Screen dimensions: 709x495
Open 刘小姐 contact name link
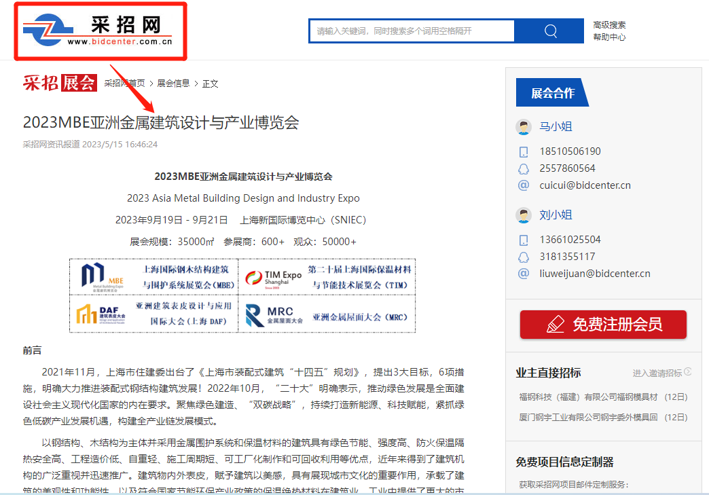coord(556,215)
